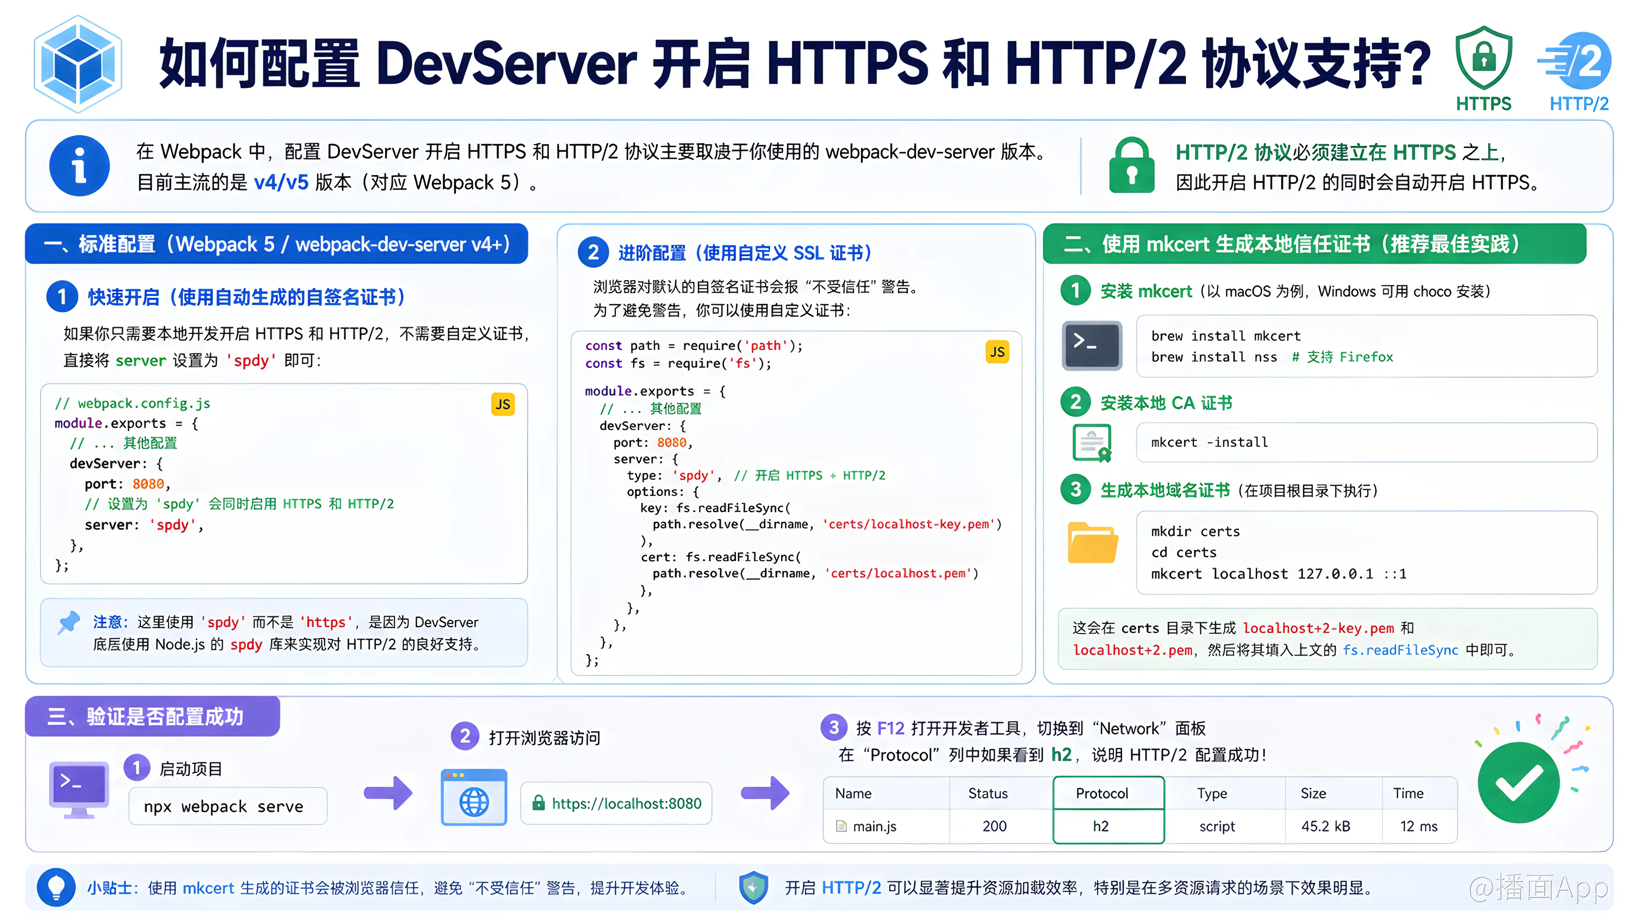Click "const path = require('path');" line
Image resolution: width=1639 pixels, height=922 pixels.
694,345
